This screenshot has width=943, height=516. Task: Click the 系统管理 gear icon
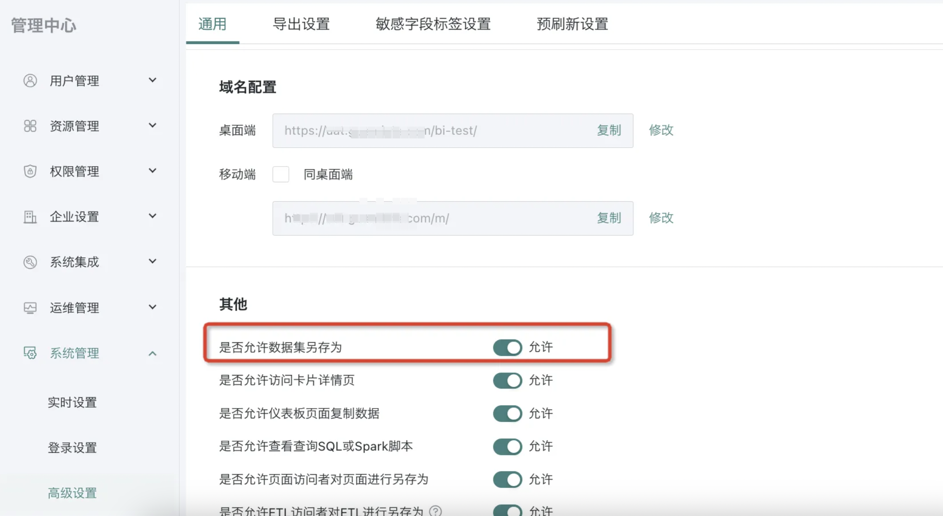coord(30,353)
